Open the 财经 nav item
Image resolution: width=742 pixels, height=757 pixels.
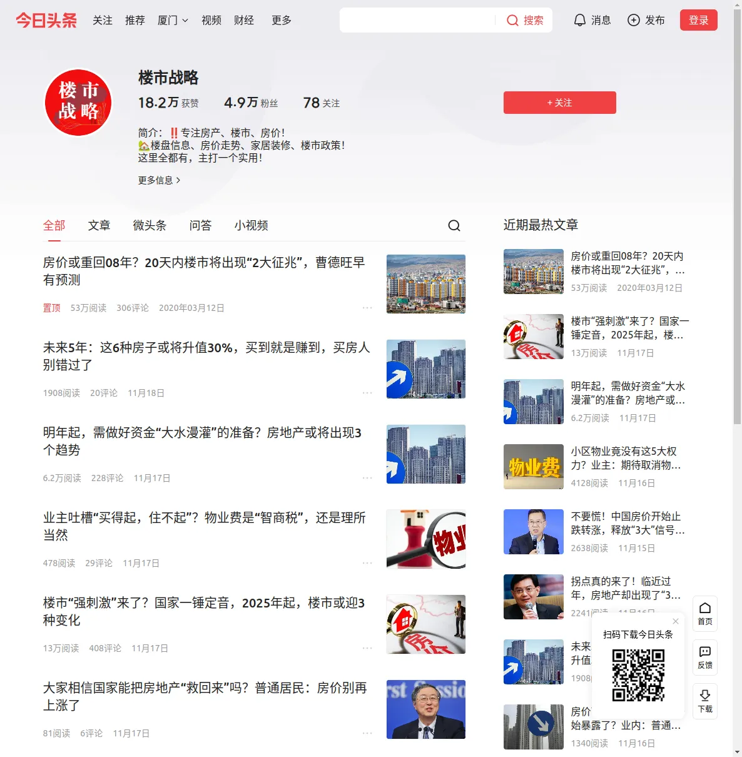click(x=244, y=20)
